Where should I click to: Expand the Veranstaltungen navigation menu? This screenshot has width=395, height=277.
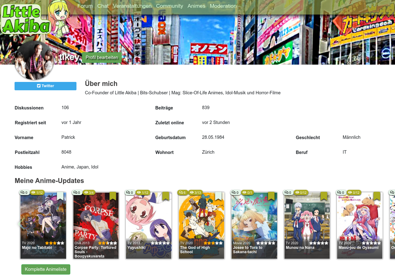pos(132,6)
